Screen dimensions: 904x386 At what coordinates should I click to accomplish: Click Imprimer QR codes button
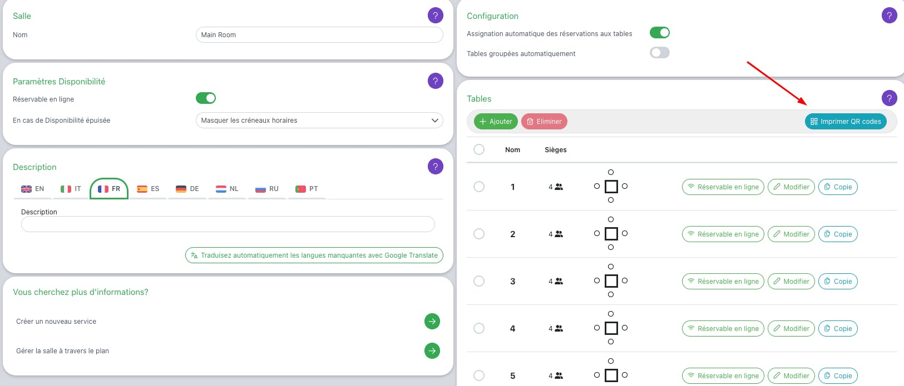point(846,122)
